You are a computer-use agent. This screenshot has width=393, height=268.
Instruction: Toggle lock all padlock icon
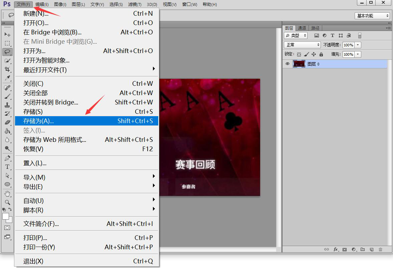pyautogui.click(x=321, y=54)
